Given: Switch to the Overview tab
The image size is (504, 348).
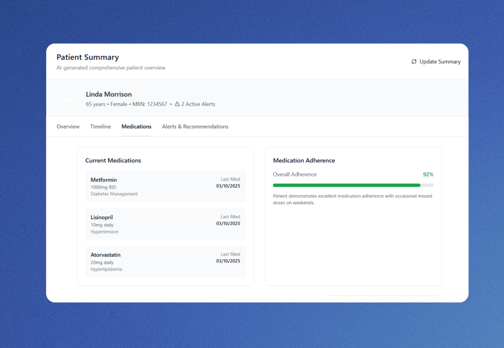Looking at the screenshot, I should click(68, 127).
